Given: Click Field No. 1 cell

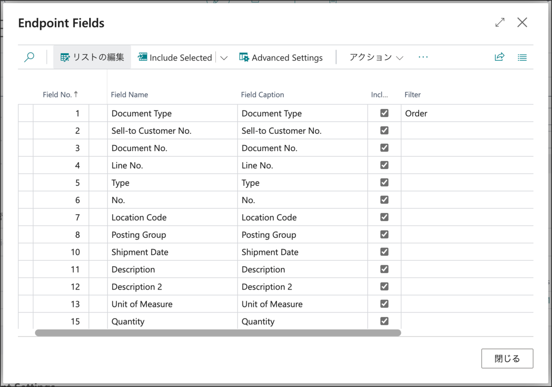Looking at the screenshot, I should pos(61,114).
